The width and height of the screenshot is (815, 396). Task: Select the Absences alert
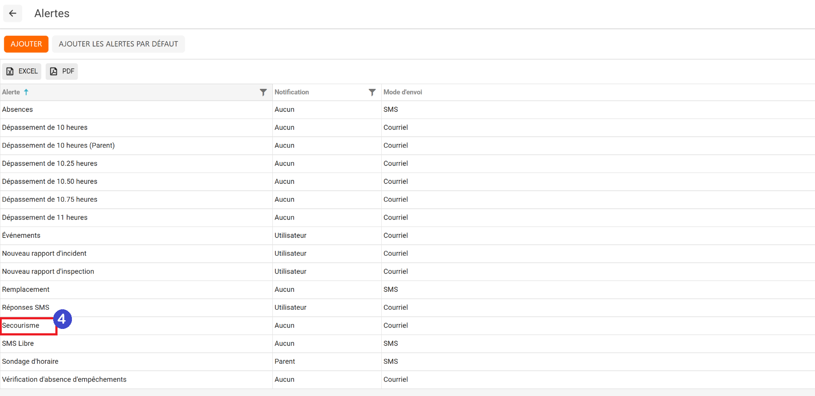pos(17,109)
